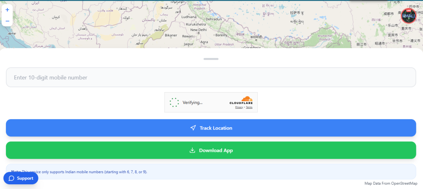Open the Support chat button
This screenshot has height=189, width=423.
[21, 178]
